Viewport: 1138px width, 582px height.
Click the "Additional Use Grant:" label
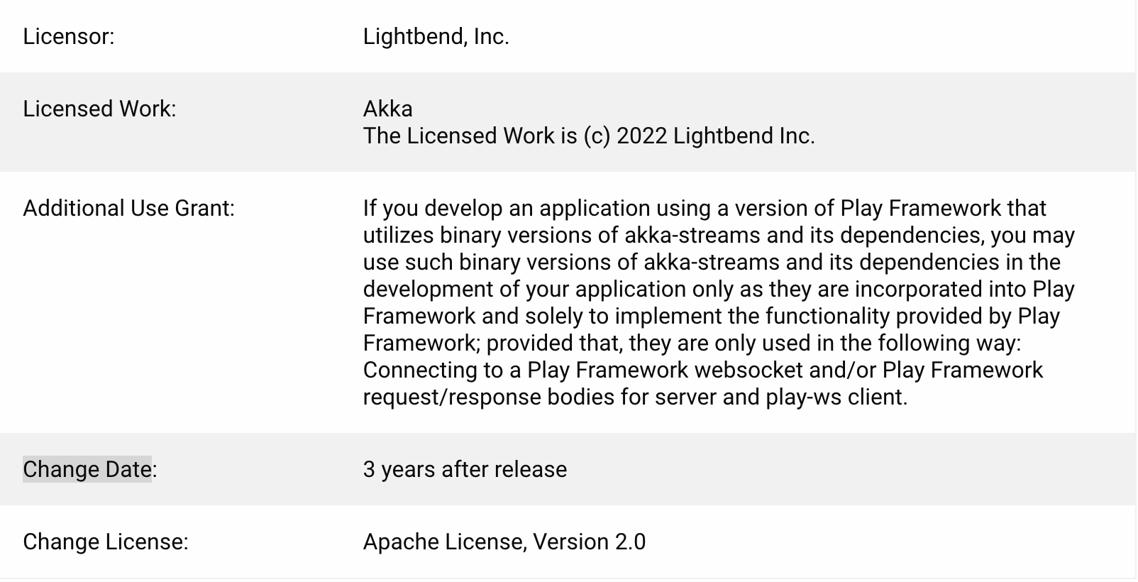[x=128, y=208]
